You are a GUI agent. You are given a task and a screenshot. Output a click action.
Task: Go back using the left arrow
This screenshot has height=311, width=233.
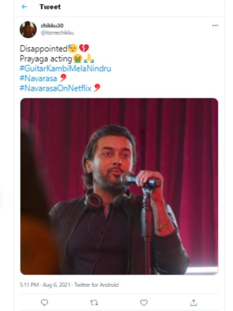tap(24, 7)
